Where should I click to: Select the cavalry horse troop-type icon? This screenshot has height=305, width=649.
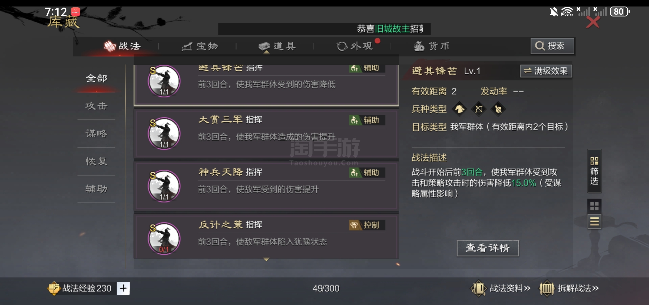(x=460, y=109)
